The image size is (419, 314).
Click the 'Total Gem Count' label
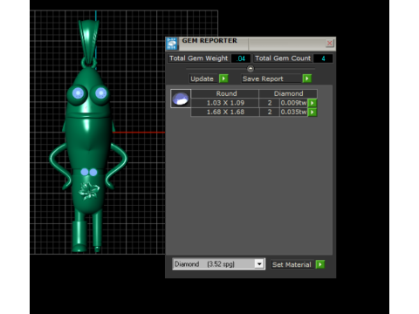[283, 58]
